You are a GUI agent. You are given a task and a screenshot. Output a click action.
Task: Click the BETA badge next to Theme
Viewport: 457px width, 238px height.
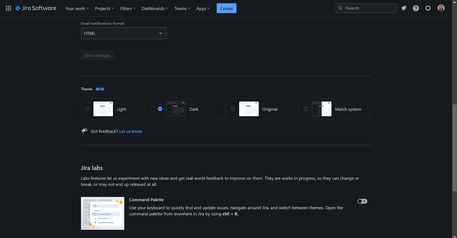(x=100, y=89)
